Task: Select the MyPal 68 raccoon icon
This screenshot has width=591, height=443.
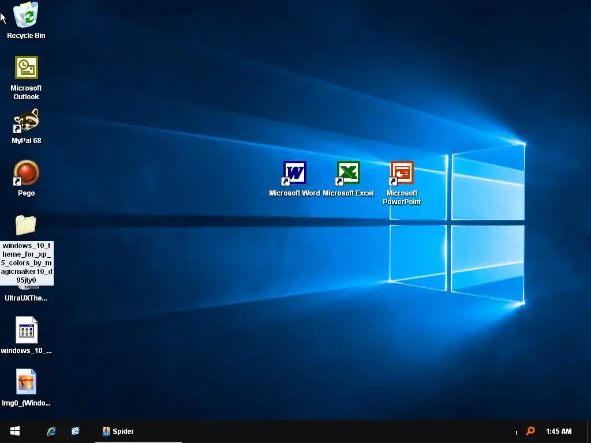Action: [27, 121]
